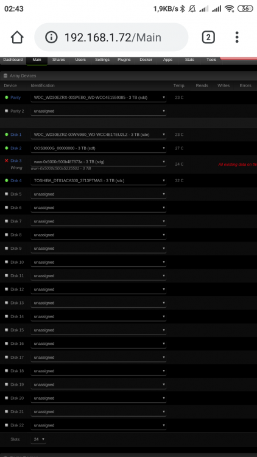Image resolution: width=257 pixels, height=457 pixels.
Task: Open site info icon in address bar
Action: 51,37
